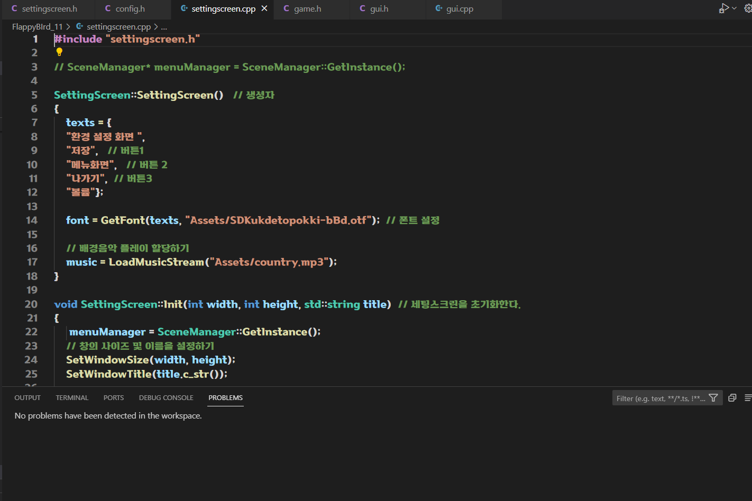Click menuManager assignment on line 22
This screenshot has width=752, height=501.
click(195, 332)
